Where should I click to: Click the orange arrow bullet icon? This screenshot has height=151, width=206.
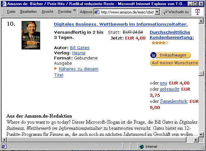[56, 68]
